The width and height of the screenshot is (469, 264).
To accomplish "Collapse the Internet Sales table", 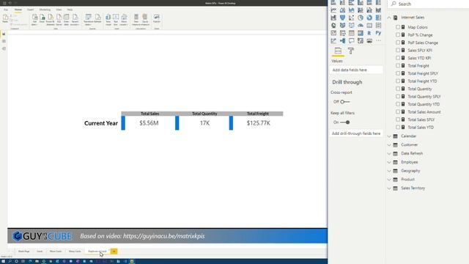I will coord(389,18).
